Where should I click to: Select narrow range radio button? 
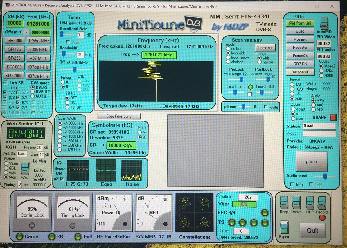coord(260,62)
